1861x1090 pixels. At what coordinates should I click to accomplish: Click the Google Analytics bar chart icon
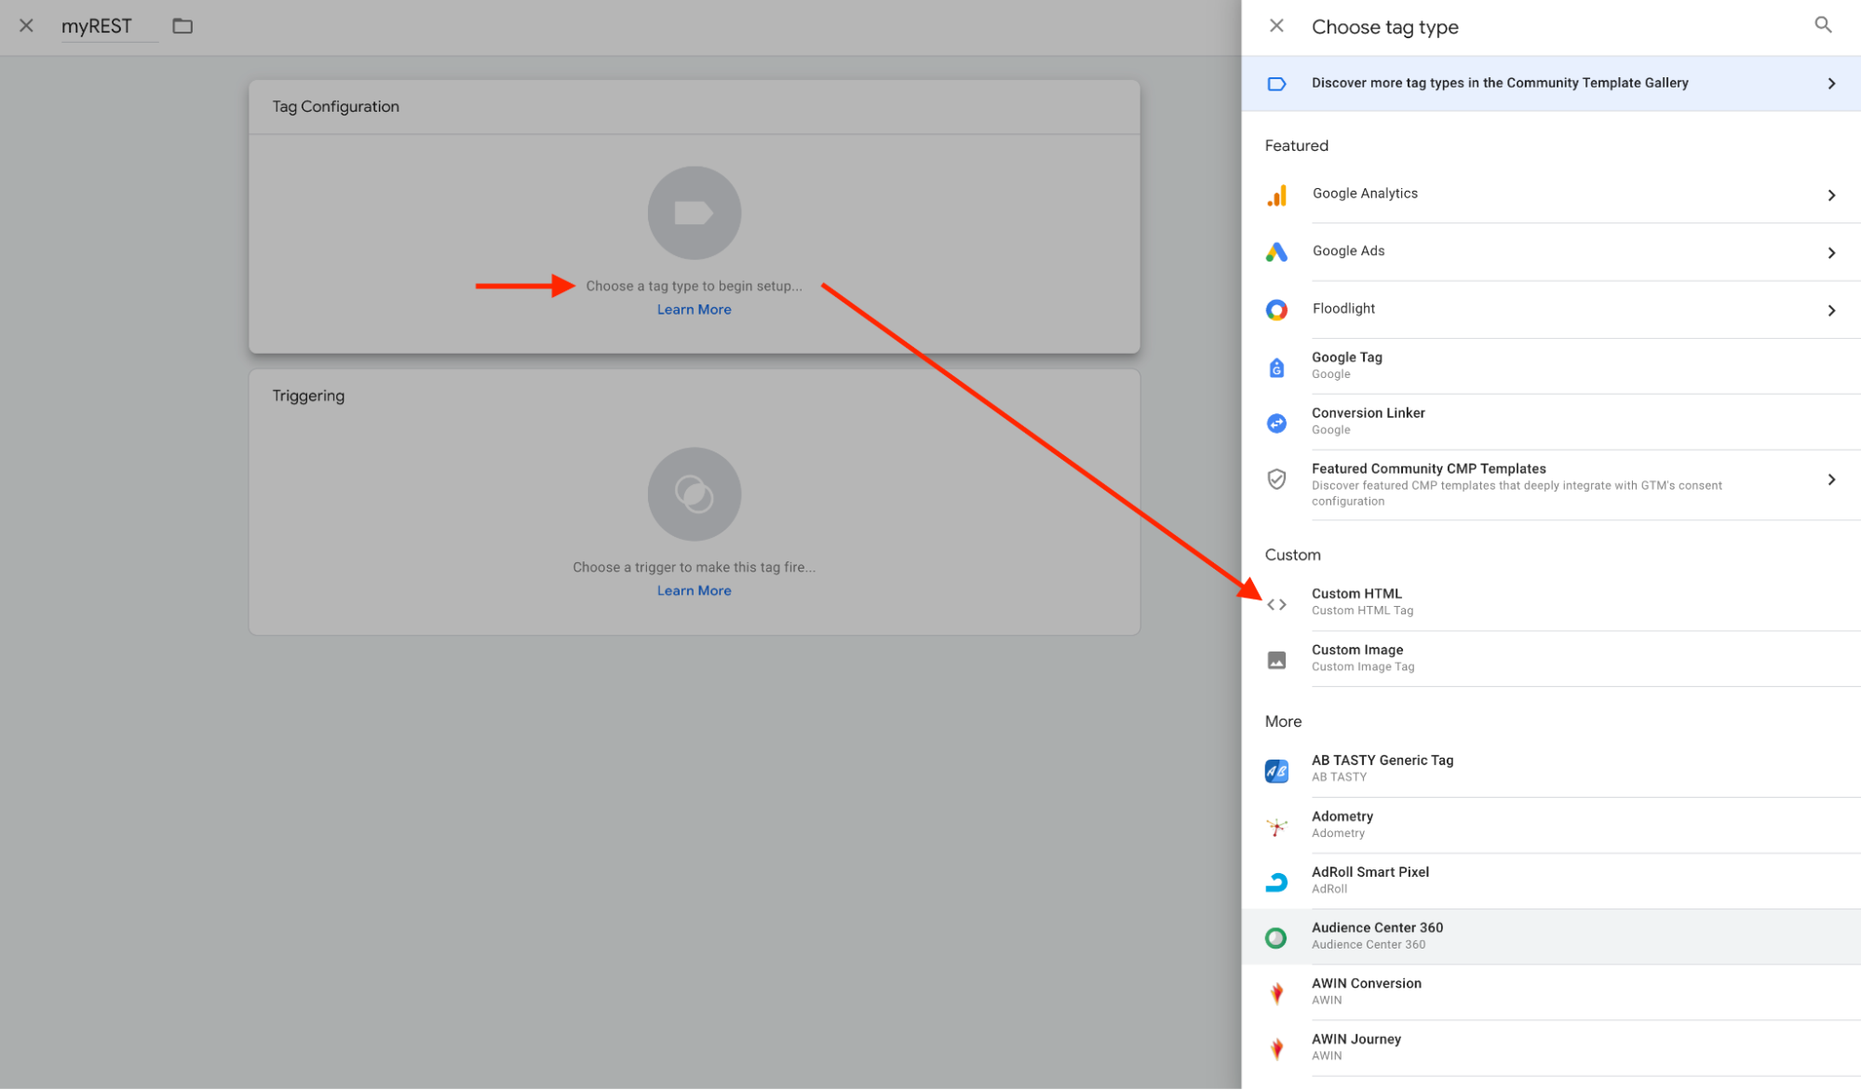[x=1276, y=195]
